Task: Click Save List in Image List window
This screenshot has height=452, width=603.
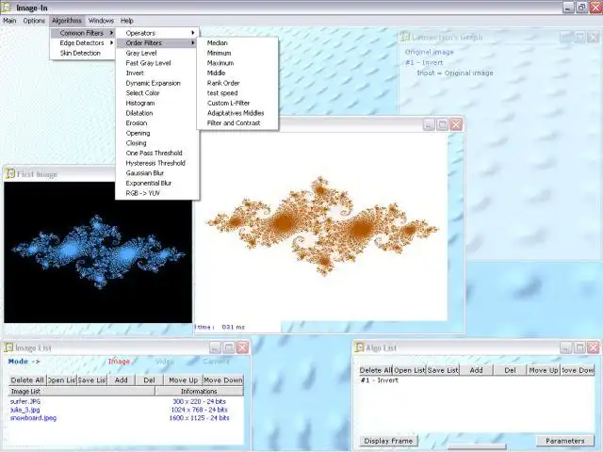Action: click(x=91, y=379)
